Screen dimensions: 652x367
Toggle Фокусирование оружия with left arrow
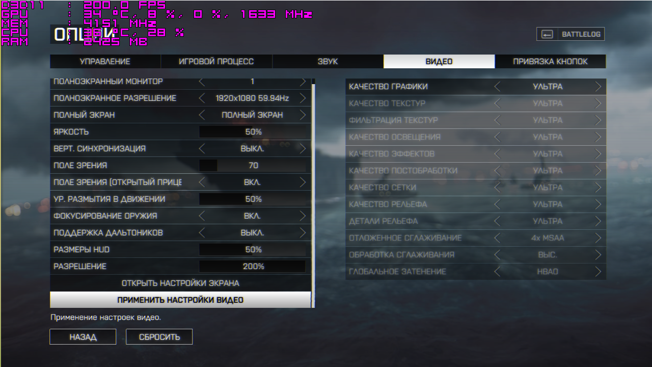coord(202,216)
